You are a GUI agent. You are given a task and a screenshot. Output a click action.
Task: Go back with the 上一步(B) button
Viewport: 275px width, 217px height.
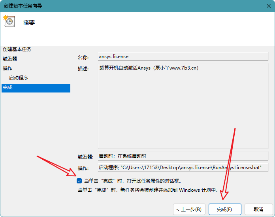[189, 209]
